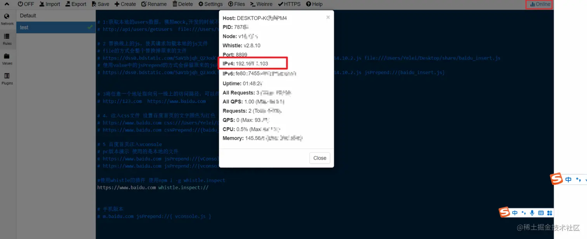Click the CPU usage row

252,129
